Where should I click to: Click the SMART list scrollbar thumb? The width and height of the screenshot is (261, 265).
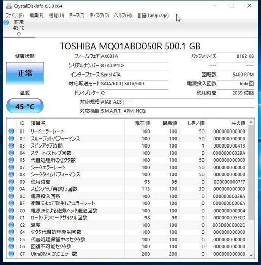tap(251, 173)
